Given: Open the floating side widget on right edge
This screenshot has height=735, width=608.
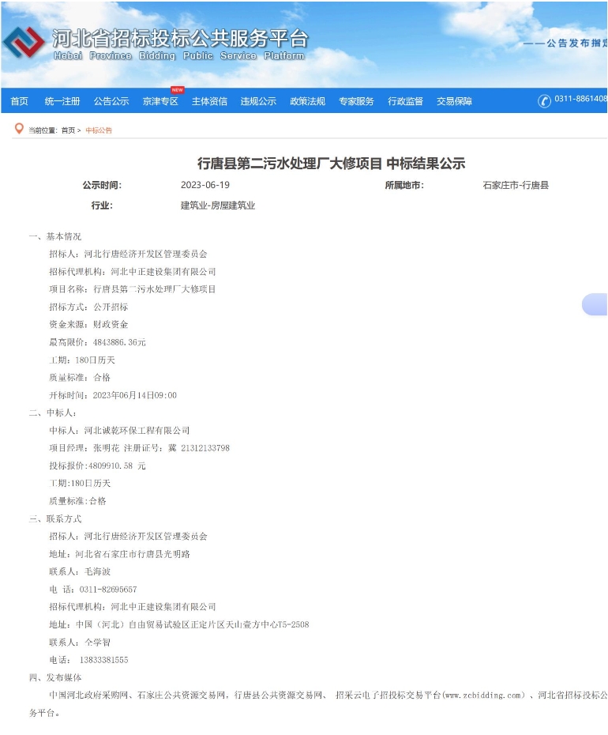Looking at the screenshot, I should click(595, 304).
